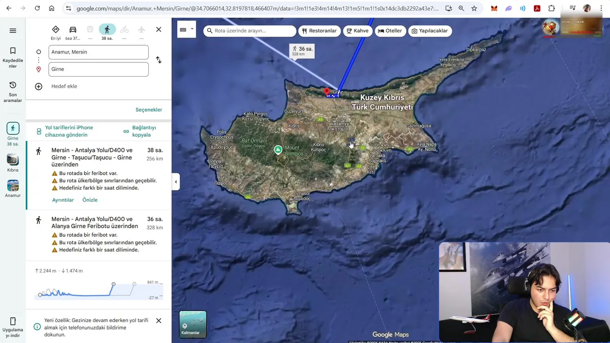Open the Anamur recent place thumbnail
Screen dimensions: 610x343
click(13, 188)
